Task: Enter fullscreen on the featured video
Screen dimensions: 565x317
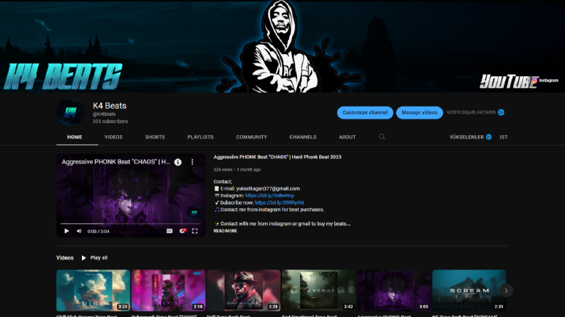Action: (x=195, y=231)
